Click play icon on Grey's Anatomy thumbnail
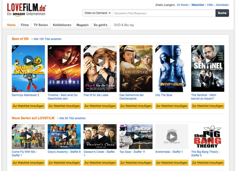Screen dimensions: 237x171 point(64,137)
